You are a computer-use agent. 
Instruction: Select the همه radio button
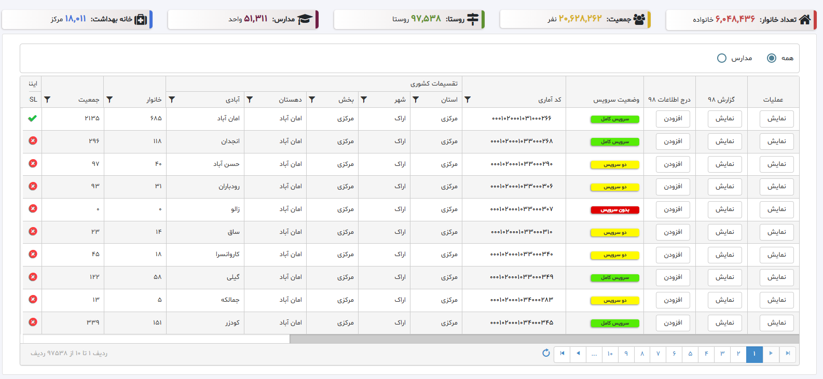point(772,58)
